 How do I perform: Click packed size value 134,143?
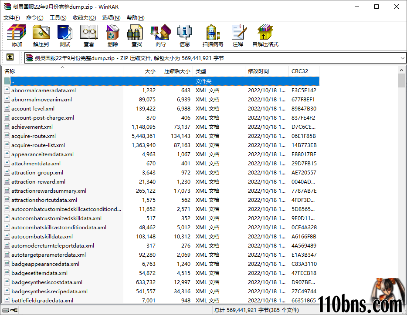[x=180, y=136]
